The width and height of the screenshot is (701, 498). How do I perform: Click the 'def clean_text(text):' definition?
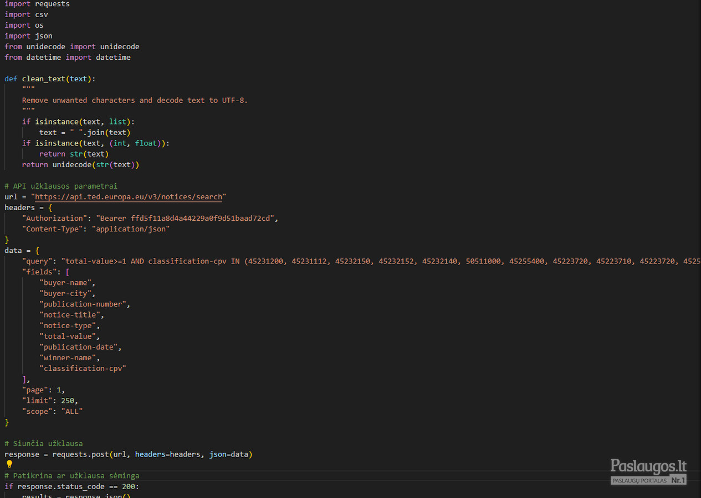[x=50, y=79]
